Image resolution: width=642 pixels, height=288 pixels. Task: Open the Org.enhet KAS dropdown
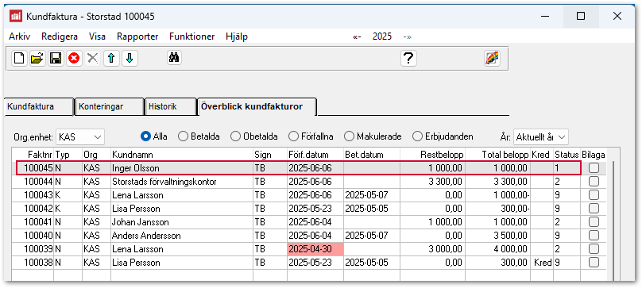pyautogui.click(x=80, y=137)
